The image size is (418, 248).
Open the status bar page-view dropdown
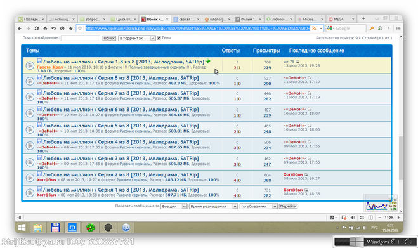click(x=333, y=218)
